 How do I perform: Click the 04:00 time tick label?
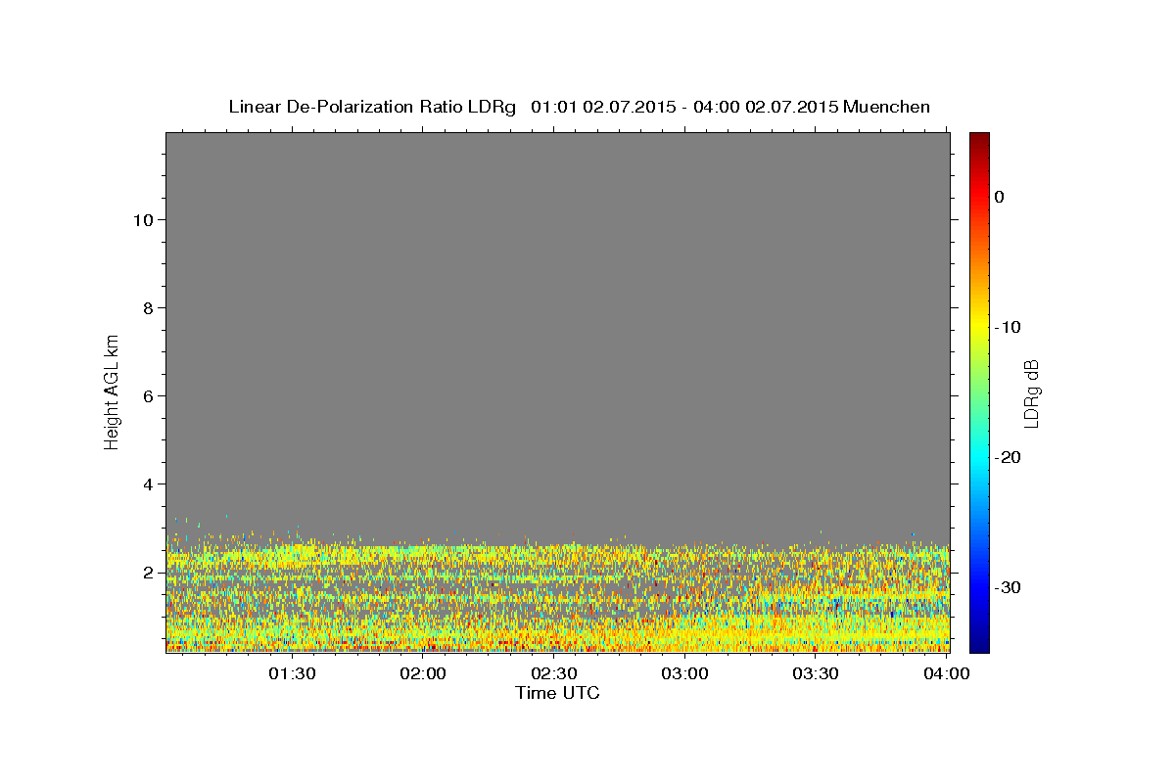tap(947, 673)
